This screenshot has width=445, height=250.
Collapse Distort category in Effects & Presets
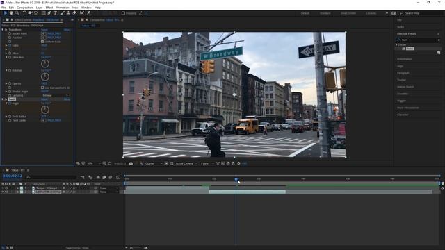(396, 44)
